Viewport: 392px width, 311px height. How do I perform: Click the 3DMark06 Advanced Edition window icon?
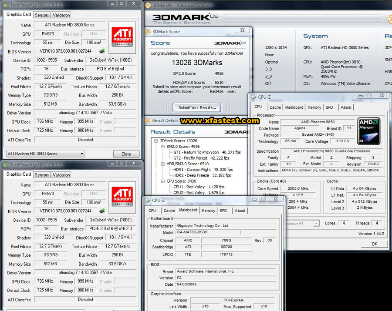148,5
